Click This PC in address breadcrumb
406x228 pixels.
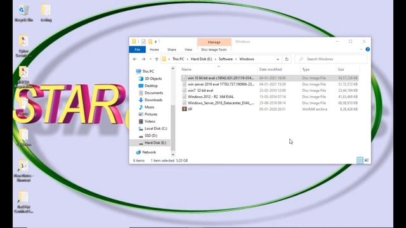coord(178,59)
